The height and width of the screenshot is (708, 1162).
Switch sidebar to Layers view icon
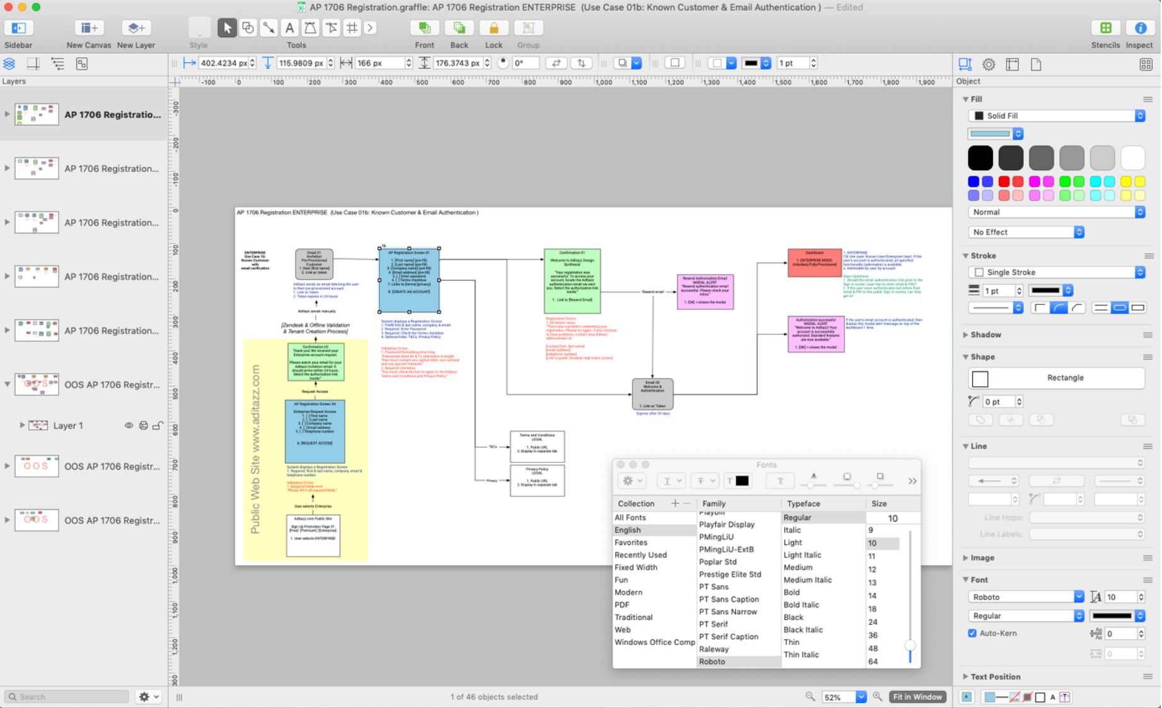[x=9, y=64]
